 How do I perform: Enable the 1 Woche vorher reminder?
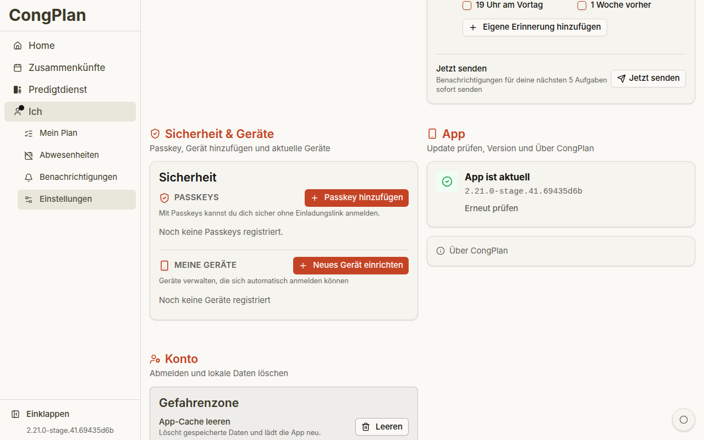(x=582, y=5)
